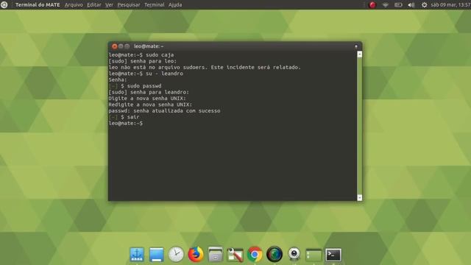Click the terminal scrollbar down arrow
The height and width of the screenshot is (265, 471).
(x=360, y=197)
